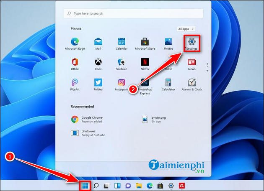Open the recommended photo.exe file
This screenshot has height=191, width=264.
pyautogui.click(x=88, y=133)
